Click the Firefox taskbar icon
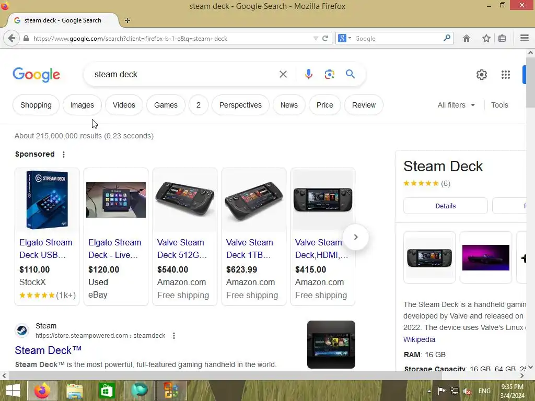This screenshot has height=401, width=535. 42,391
